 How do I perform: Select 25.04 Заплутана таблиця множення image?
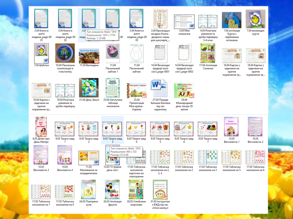click(113, 88)
